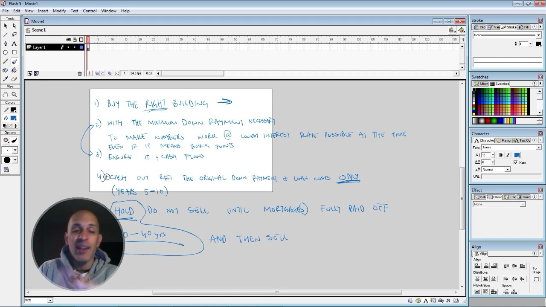This screenshot has width=546, height=307.
Task: Toggle Italic in Character panel
Action: pyautogui.click(x=508, y=155)
